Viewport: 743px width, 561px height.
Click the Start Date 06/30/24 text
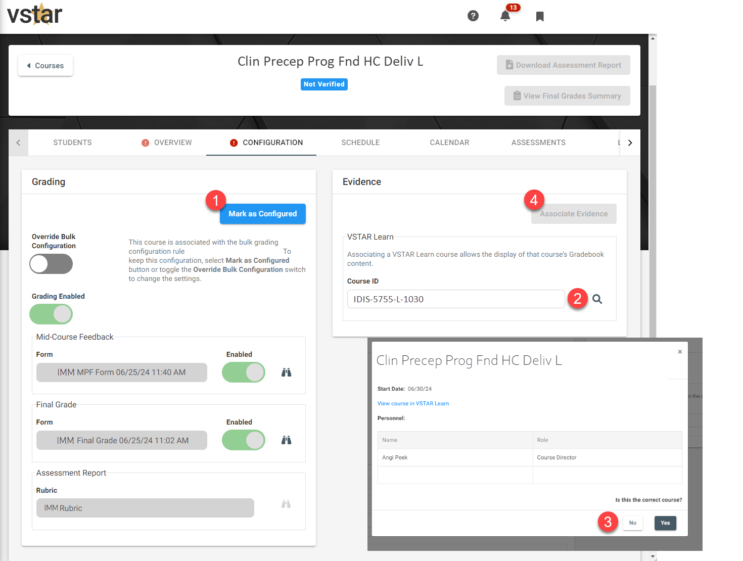(404, 389)
